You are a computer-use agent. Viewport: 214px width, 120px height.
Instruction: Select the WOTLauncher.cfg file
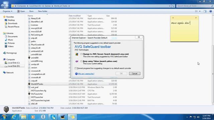38,91
